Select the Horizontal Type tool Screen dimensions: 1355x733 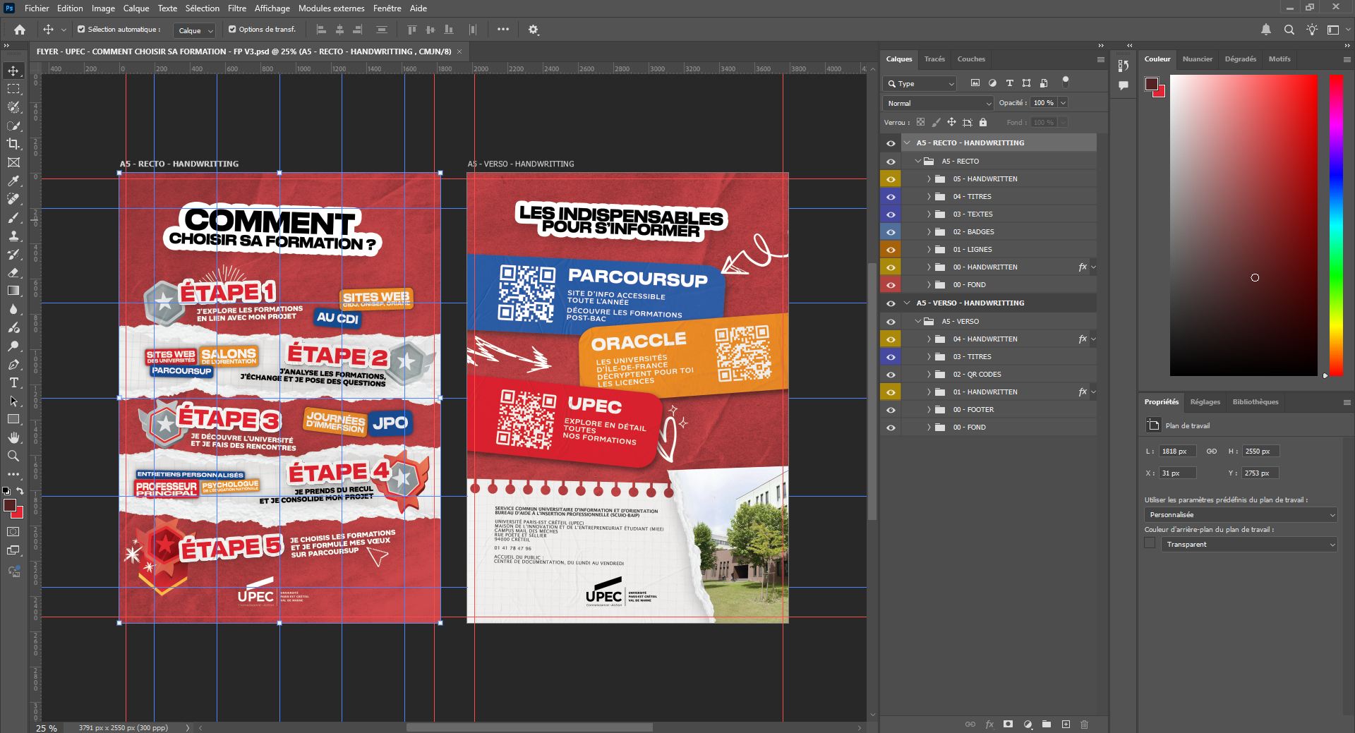click(x=13, y=382)
